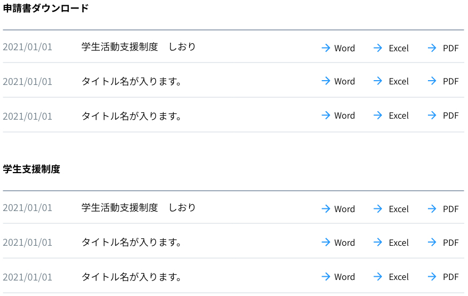The height and width of the screenshot is (296, 468).
Task: Open the Excel text link in 学生支援制度's last row
Action: [398, 277]
